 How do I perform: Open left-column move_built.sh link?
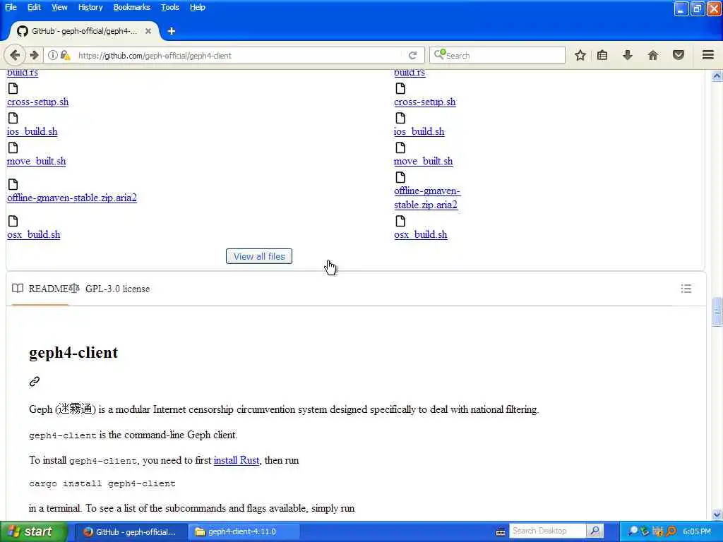point(37,161)
